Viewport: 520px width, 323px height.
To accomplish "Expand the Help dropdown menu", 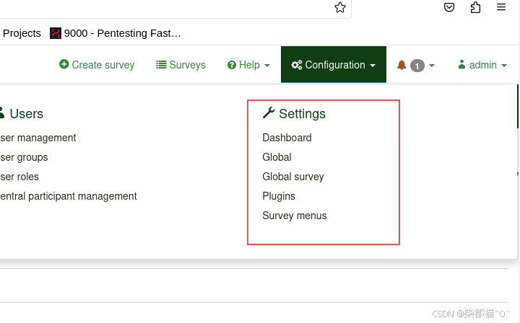I will point(248,65).
